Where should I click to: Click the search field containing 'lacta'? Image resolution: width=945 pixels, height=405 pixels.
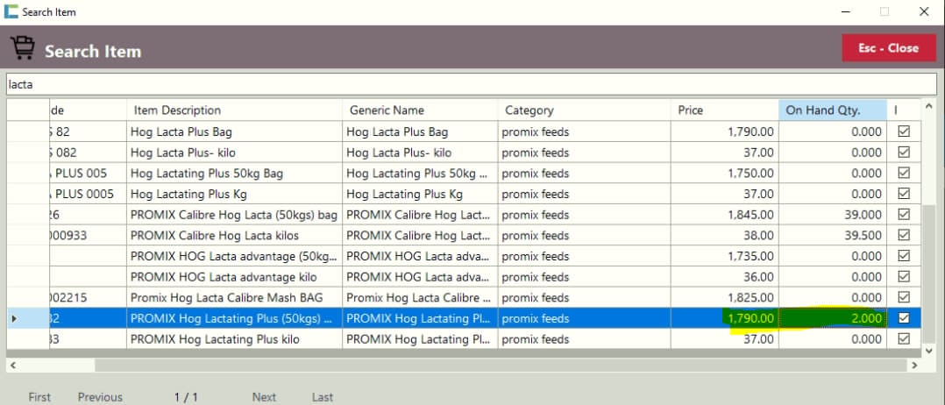(472, 85)
